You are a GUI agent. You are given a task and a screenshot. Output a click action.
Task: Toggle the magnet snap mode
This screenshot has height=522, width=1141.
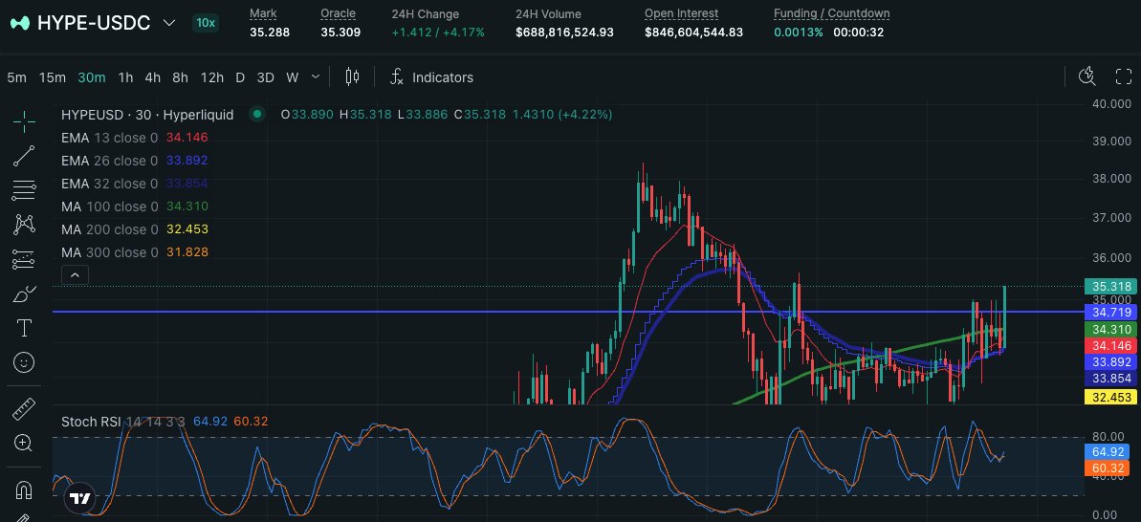point(24,490)
